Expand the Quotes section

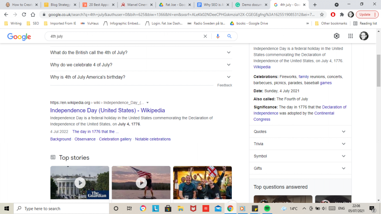[300, 132]
